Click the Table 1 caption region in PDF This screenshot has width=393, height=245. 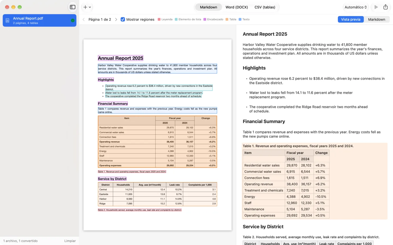[132, 171]
